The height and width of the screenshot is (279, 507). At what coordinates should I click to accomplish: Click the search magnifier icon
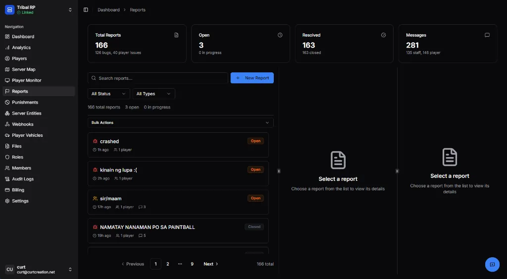(x=94, y=78)
